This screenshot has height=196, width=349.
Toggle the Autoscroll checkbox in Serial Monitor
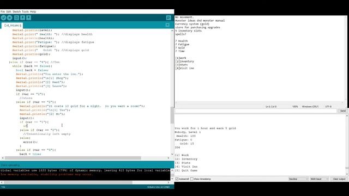click(177, 179)
